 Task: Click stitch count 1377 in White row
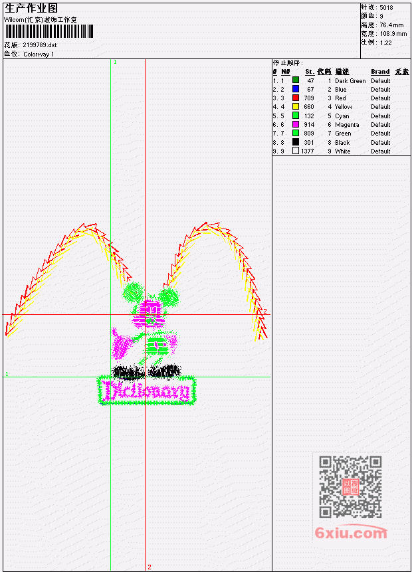(x=308, y=151)
